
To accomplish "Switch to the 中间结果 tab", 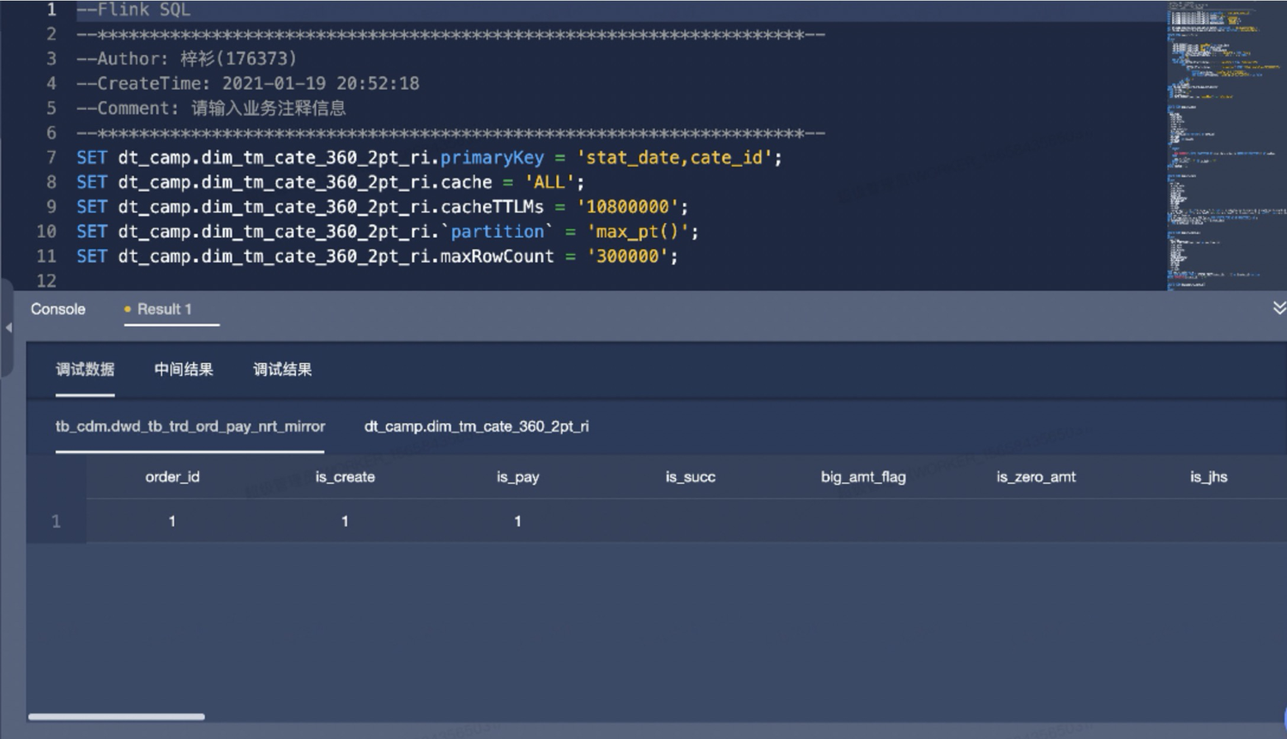I will pyautogui.click(x=184, y=370).
